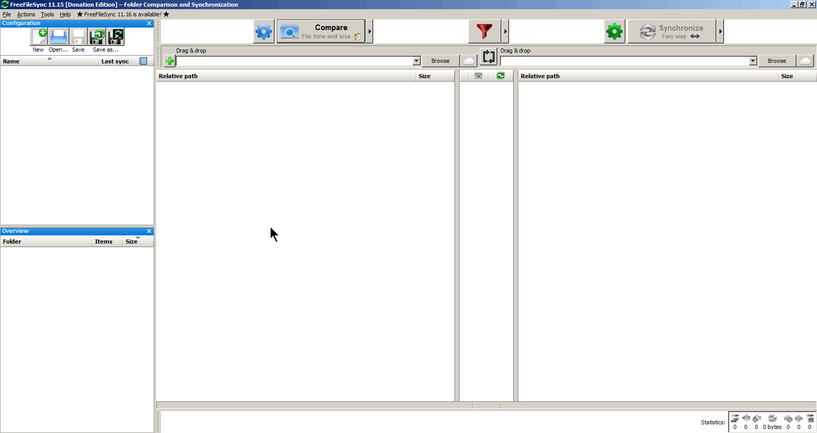Click Save as GUI job icon
Image resolution: width=817 pixels, height=433 pixels.
coord(97,37)
